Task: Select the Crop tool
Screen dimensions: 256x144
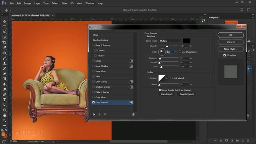Action: point(4,42)
